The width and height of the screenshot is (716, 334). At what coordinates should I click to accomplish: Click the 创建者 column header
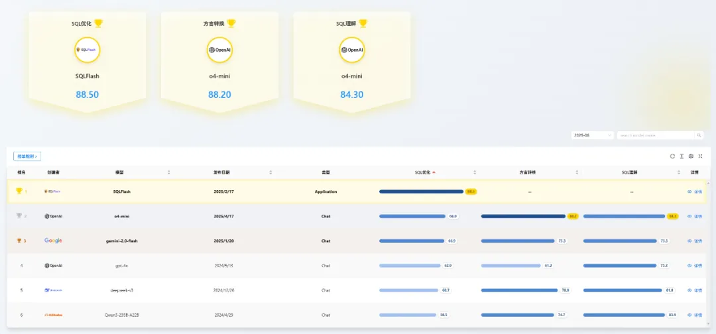[54, 172]
